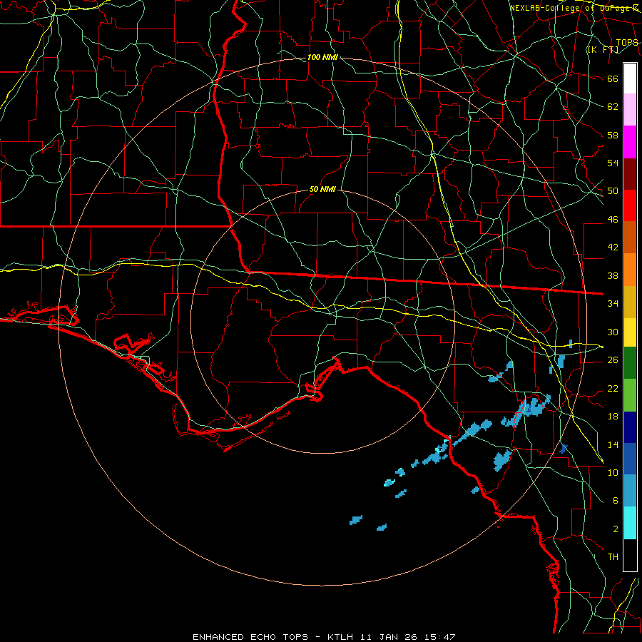Click the "66" scale value label
The height and width of the screenshot is (642, 642).
(x=613, y=78)
